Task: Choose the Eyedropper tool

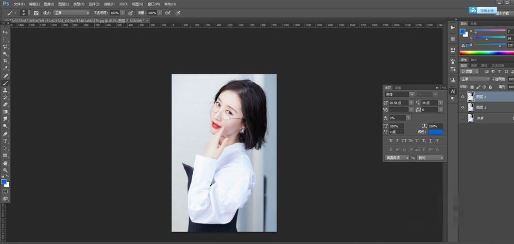Action: coord(6,68)
